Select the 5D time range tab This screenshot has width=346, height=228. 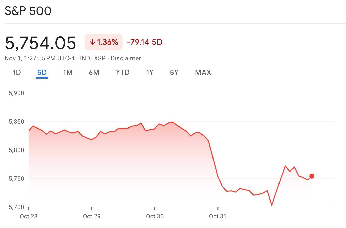[x=42, y=73]
